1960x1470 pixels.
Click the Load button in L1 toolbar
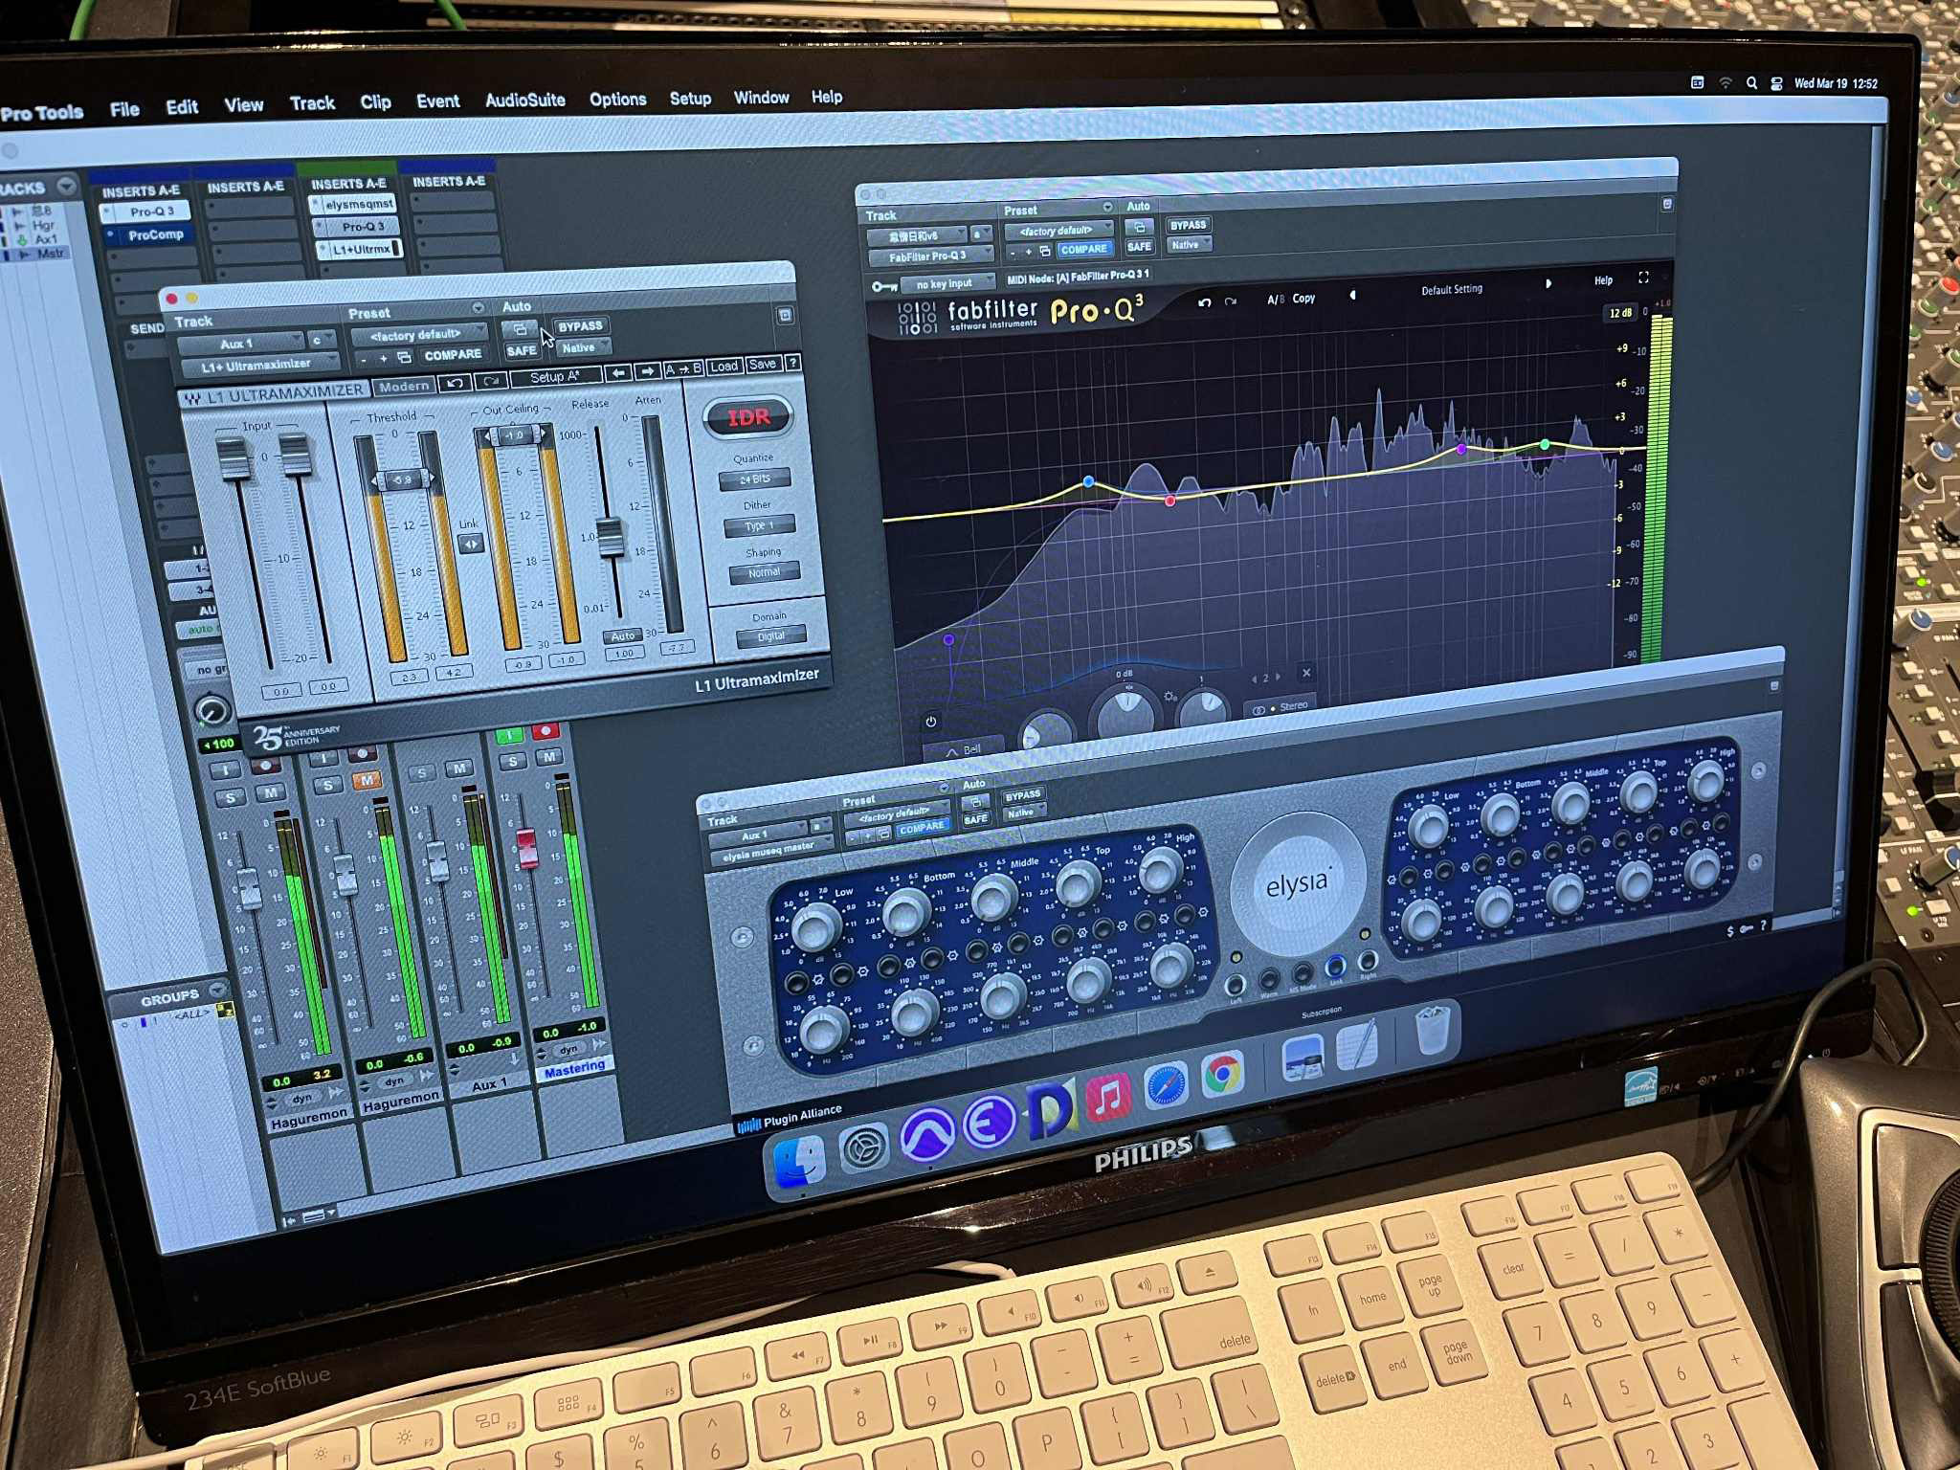[x=724, y=367]
